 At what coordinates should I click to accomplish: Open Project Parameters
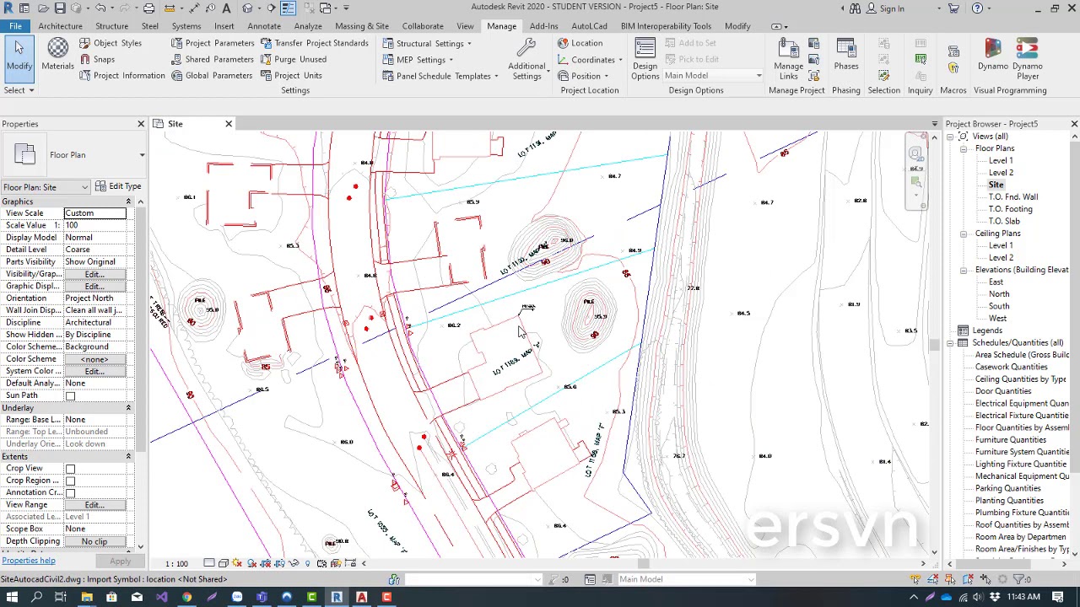213,43
